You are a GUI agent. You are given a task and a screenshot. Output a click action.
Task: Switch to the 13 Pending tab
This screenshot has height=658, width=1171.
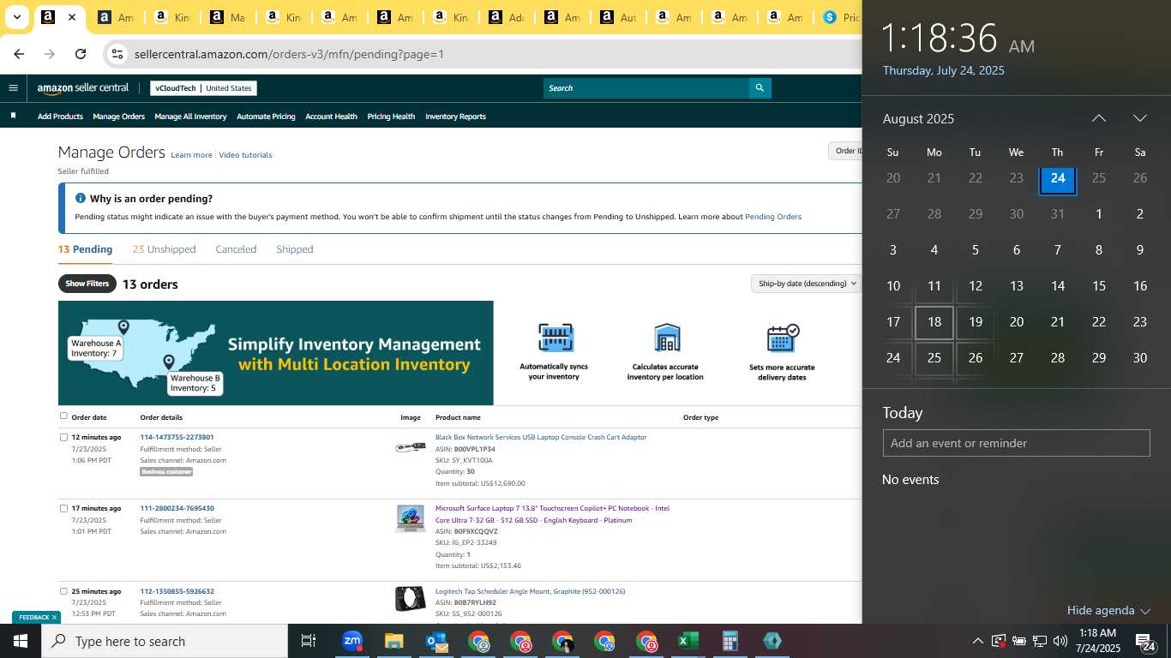pos(85,249)
